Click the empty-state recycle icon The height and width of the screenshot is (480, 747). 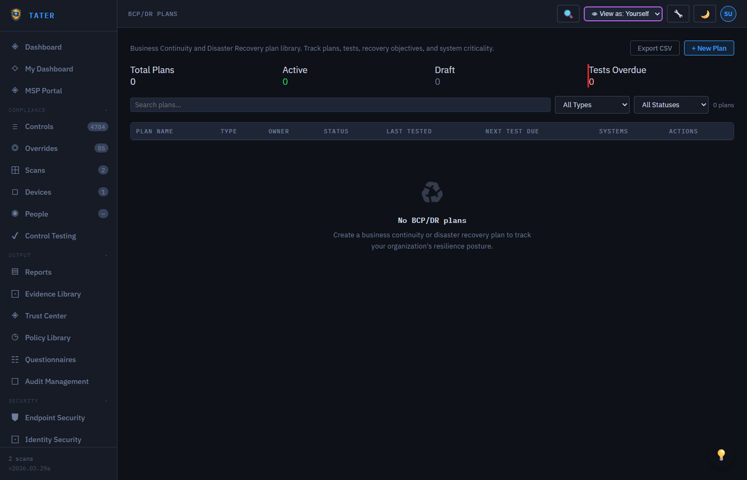[432, 193]
